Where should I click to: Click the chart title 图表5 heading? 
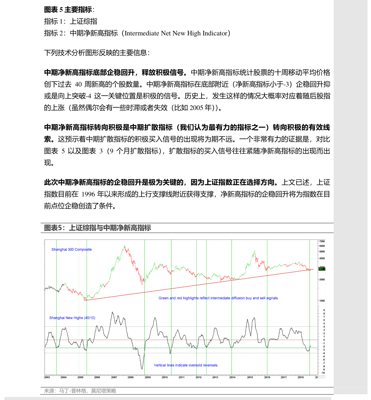[98, 228]
